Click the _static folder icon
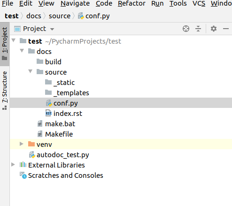This screenshot has width=232, height=206. tap(48, 82)
